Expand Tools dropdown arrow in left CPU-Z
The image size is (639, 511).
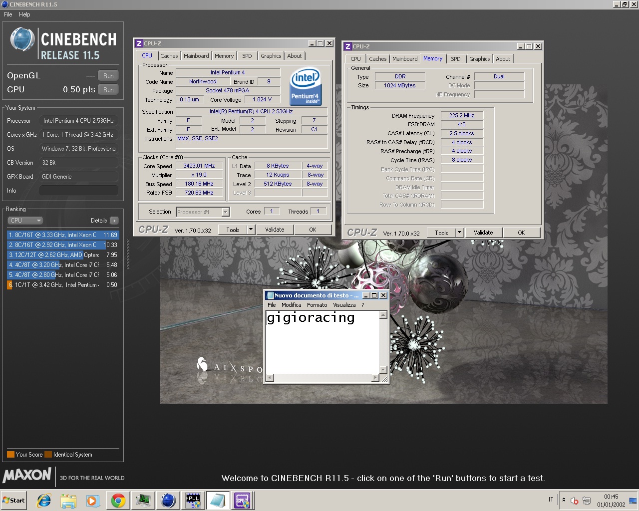pyautogui.click(x=251, y=230)
